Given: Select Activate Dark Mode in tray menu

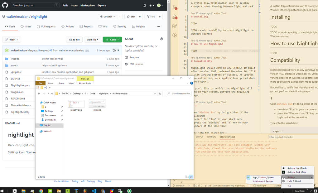Looking at the screenshot, I should point(297,172).
